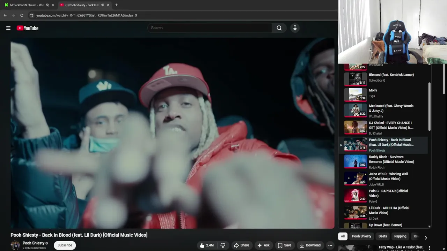Open the more actions three-dot menu
Image resolution: width=447 pixels, height=251 pixels.
(x=330, y=245)
